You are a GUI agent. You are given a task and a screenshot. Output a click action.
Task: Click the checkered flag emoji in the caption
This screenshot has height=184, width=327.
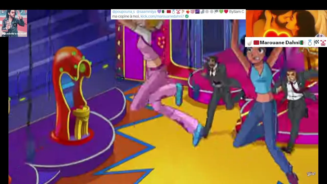[217, 12]
